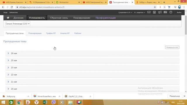Expand the 23 мая row
The image size is (187, 105).
pos(92,67)
